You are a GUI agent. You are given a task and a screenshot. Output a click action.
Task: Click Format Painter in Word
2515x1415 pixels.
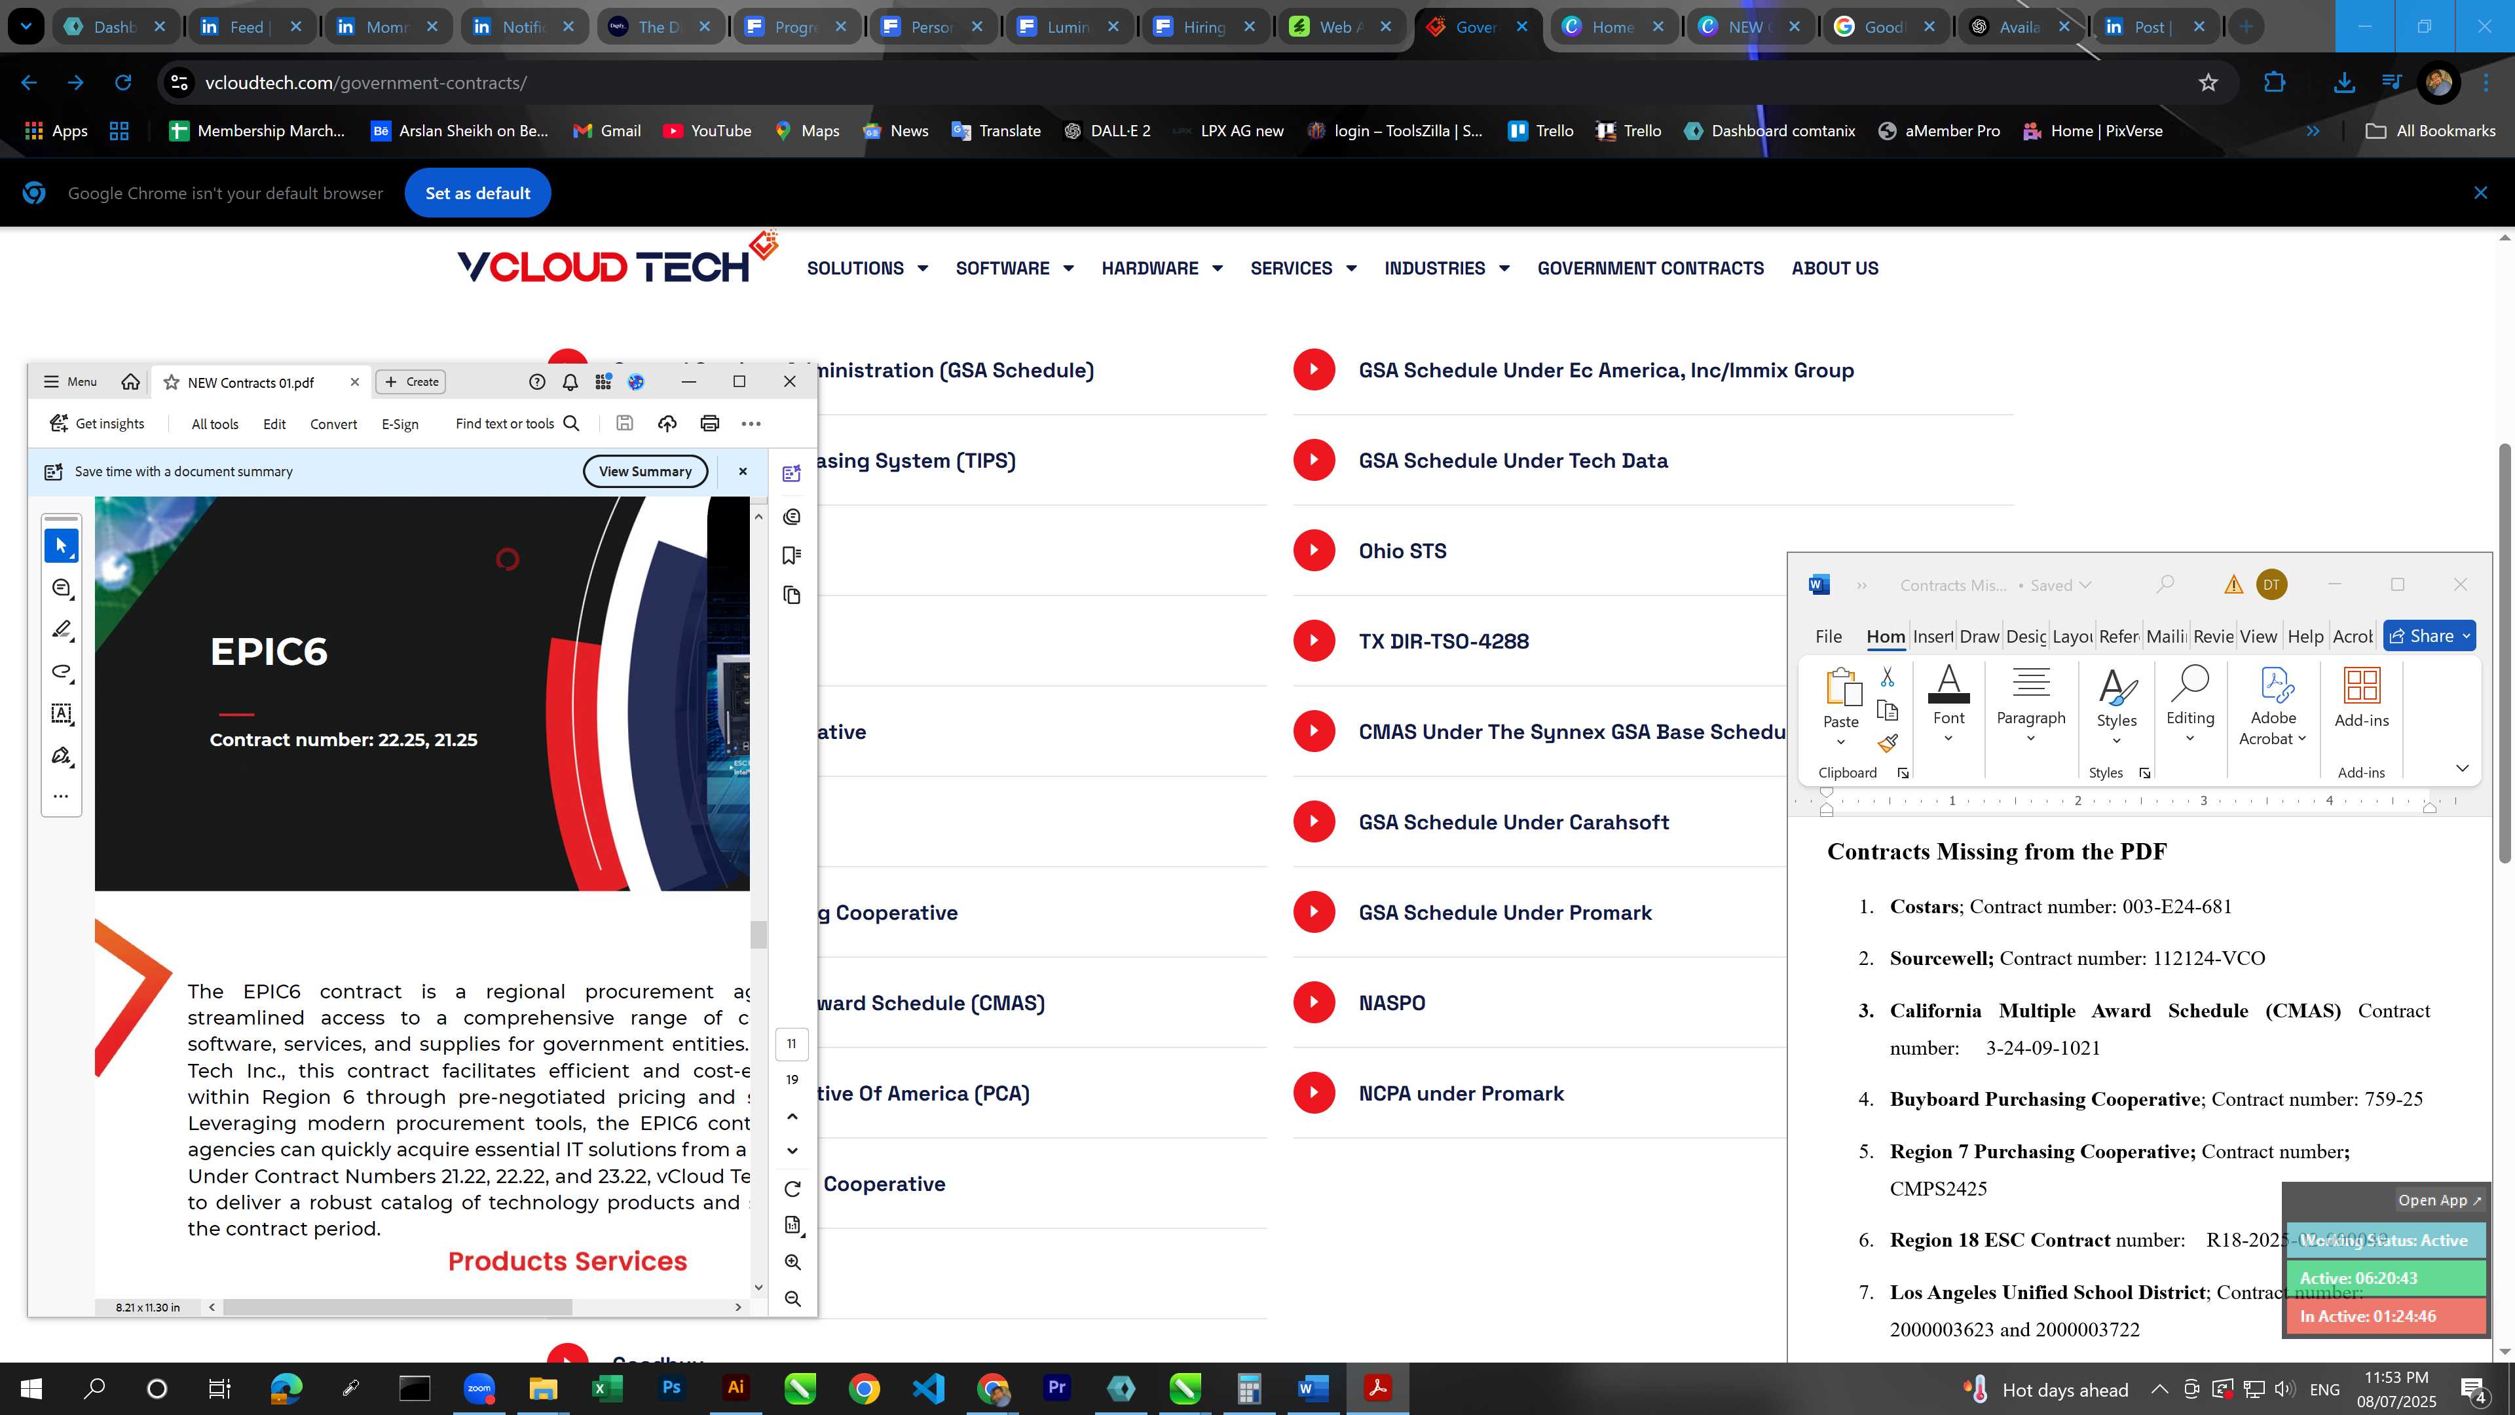(x=1887, y=743)
